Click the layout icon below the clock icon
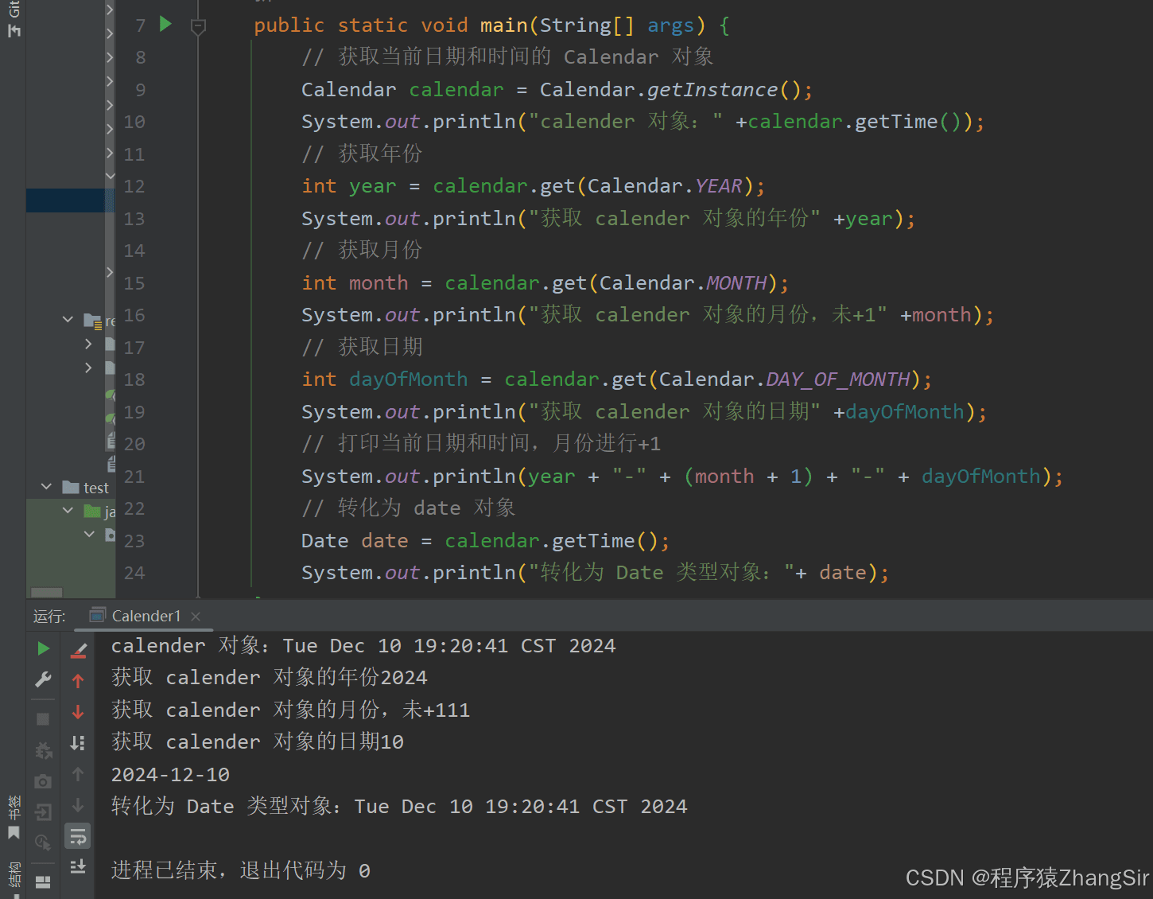Image resolution: width=1153 pixels, height=899 pixels. pyautogui.click(x=43, y=881)
